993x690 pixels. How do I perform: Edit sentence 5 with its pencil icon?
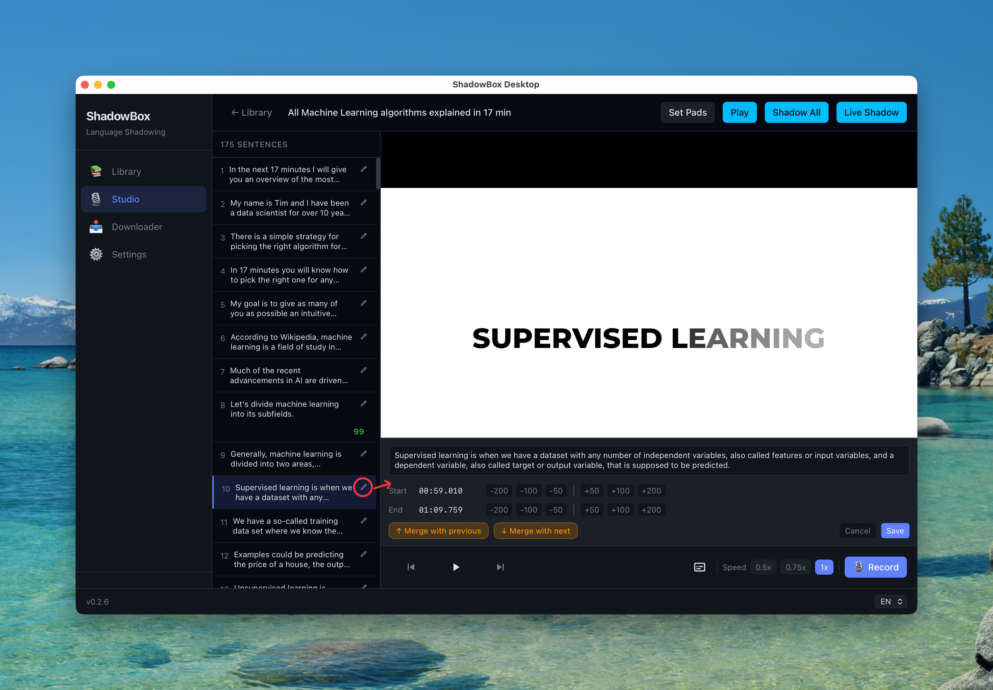(364, 303)
